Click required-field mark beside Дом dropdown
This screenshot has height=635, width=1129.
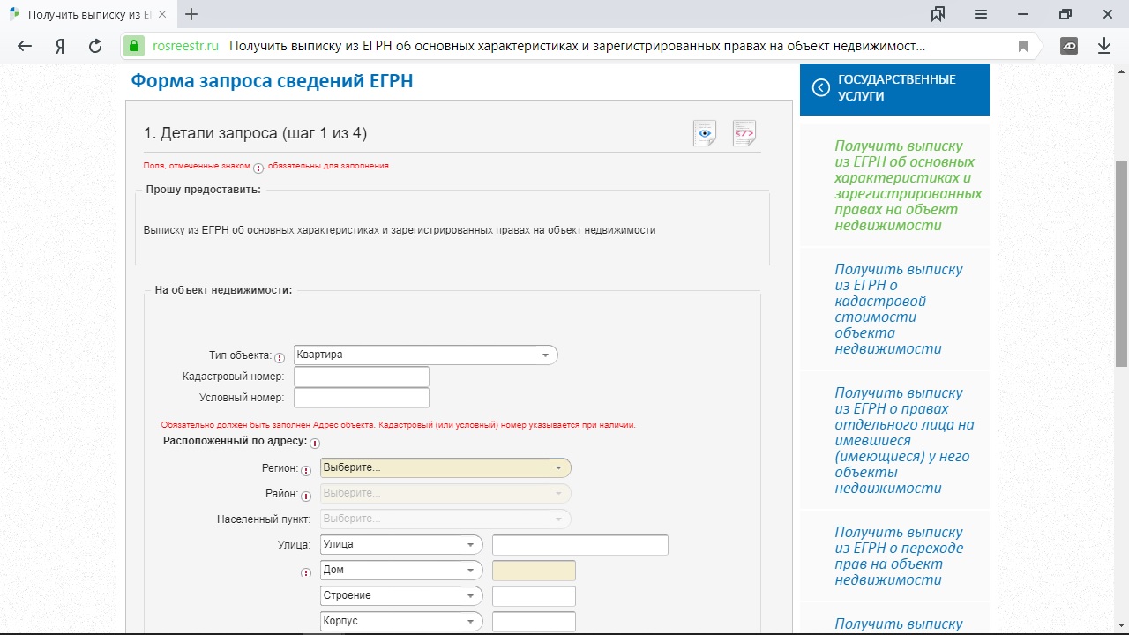(306, 572)
